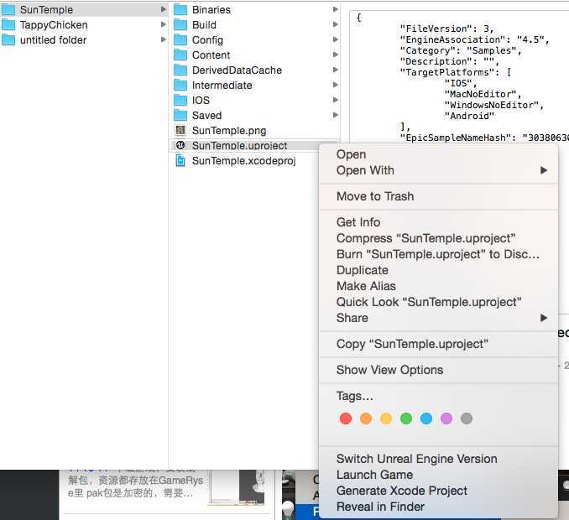This screenshot has height=520, width=569.
Task: Apply the yellow tag color
Action: click(386, 419)
